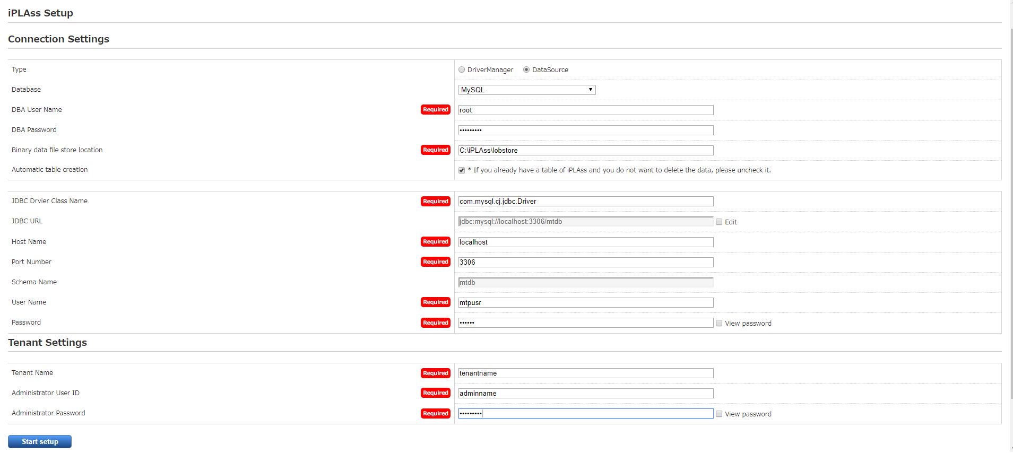Click the page's vertical scrollbar
This screenshot has height=453, width=1013.
pyautogui.click(x=1011, y=212)
